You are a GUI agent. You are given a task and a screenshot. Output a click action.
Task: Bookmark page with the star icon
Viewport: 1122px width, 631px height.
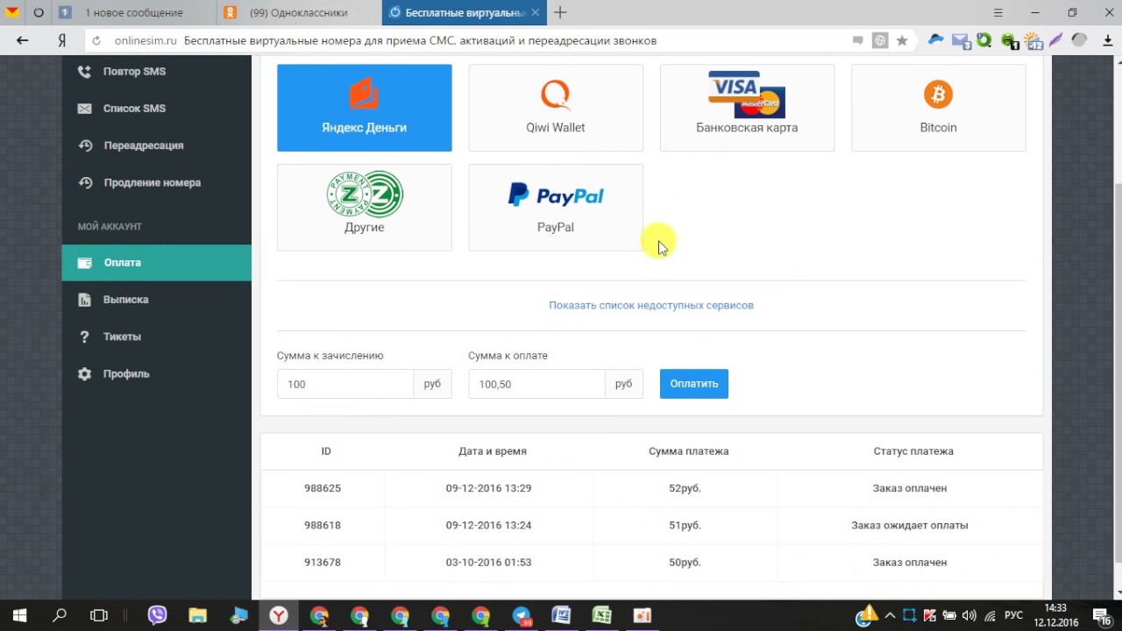(x=901, y=40)
